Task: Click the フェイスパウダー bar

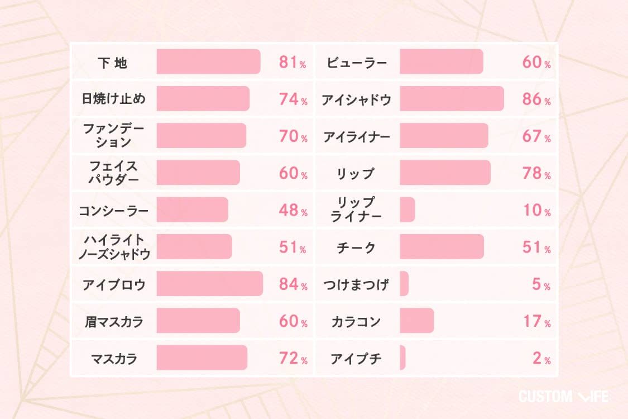Action: (x=198, y=173)
